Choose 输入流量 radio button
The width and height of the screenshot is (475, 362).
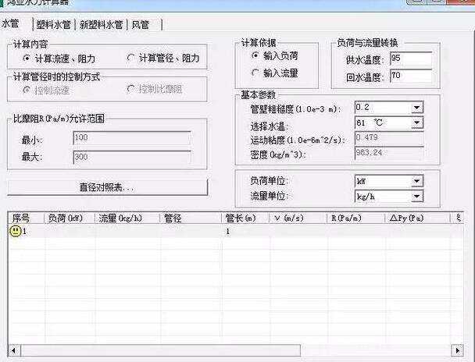pyautogui.click(x=255, y=73)
